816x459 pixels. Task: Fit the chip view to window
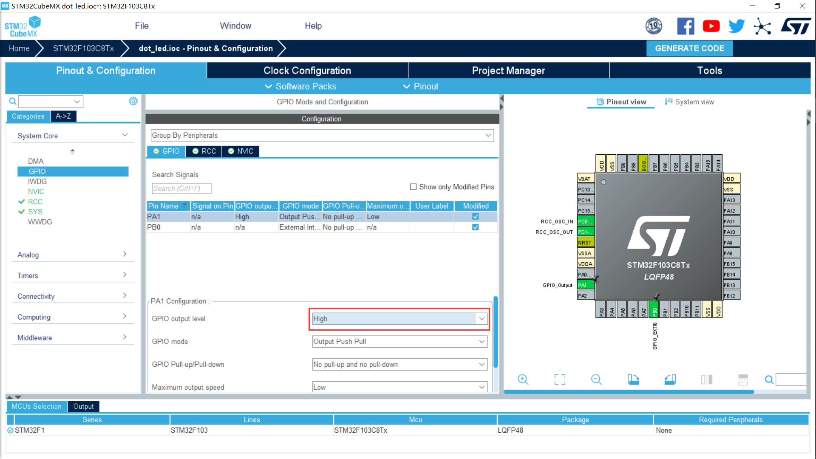coord(560,380)
